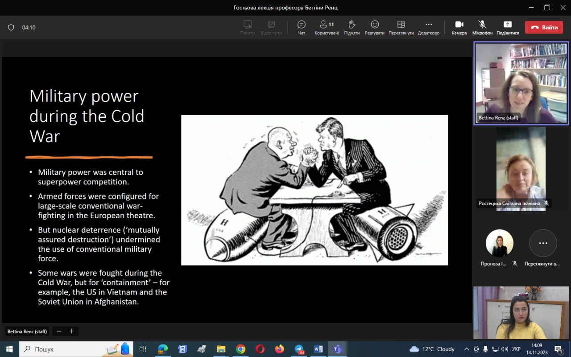Toggle the camera on
The image size is (571, 357).
pos(459,27)
